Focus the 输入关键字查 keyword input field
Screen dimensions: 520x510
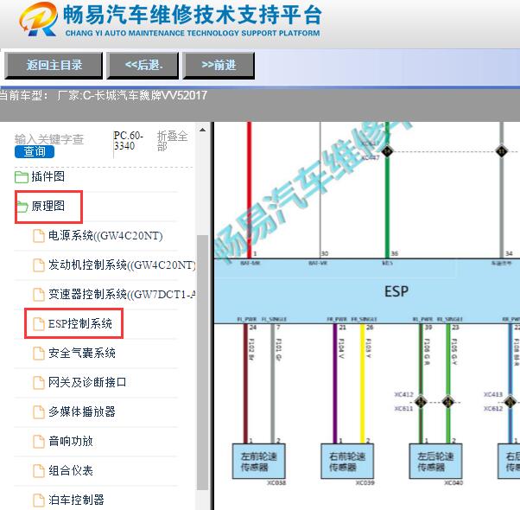tap(49, 139)
